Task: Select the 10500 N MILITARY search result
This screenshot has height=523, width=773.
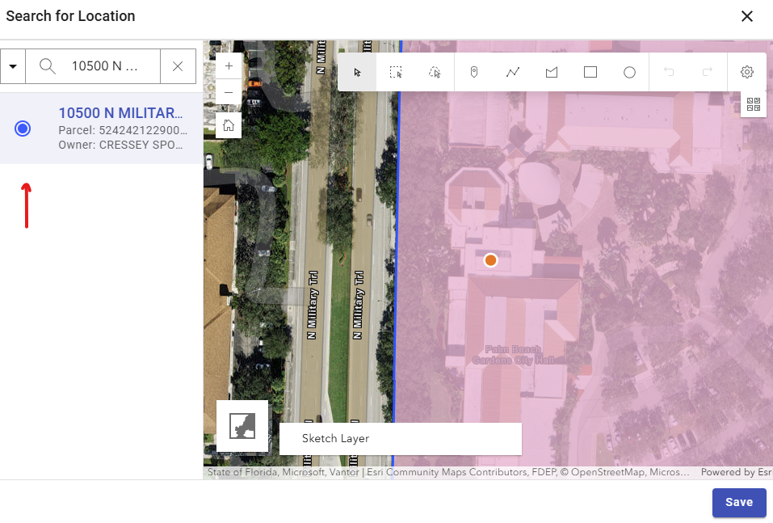Action: [x=23, y=128]
